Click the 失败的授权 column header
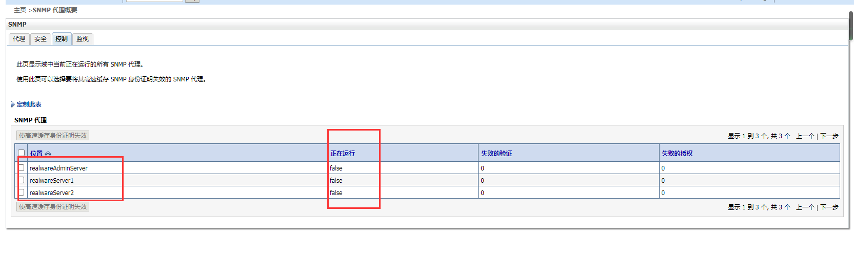The image size is (854, 257). (677, 154)
